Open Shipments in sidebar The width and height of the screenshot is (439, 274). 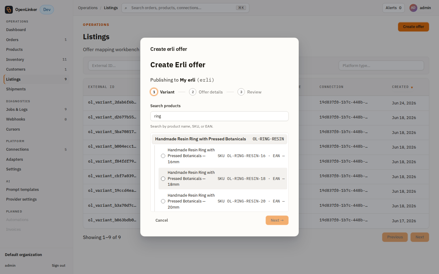pyautogui.click(x=36, y=89)
